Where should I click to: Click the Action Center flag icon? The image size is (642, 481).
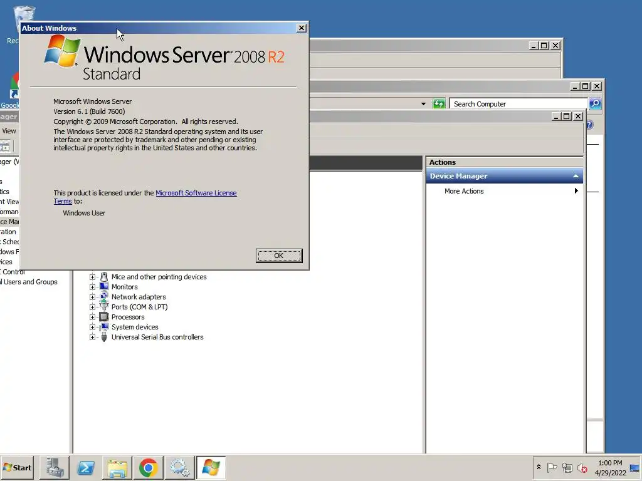[x=552, y=467]
